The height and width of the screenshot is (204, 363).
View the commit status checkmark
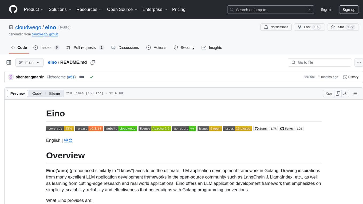91,77
